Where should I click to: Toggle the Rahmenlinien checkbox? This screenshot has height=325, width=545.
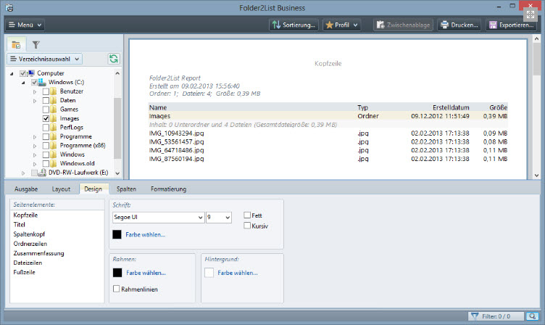point(117,289)
